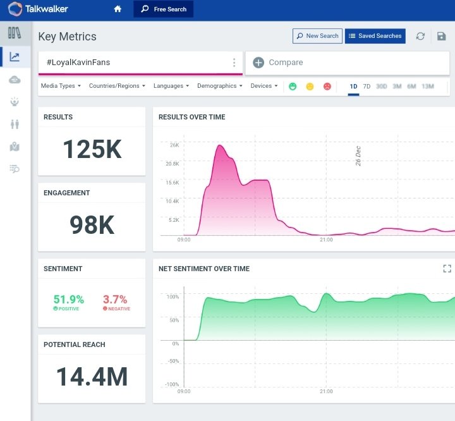The height and width of the screenshot is (421, 455).
Task: Expand the Media Types dropdown
Action: click(61, 86)
